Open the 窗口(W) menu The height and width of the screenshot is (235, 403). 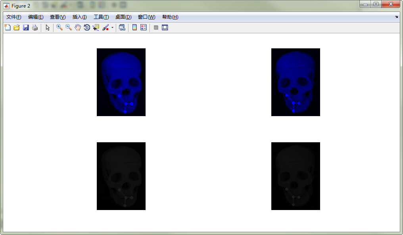(146, 17)
